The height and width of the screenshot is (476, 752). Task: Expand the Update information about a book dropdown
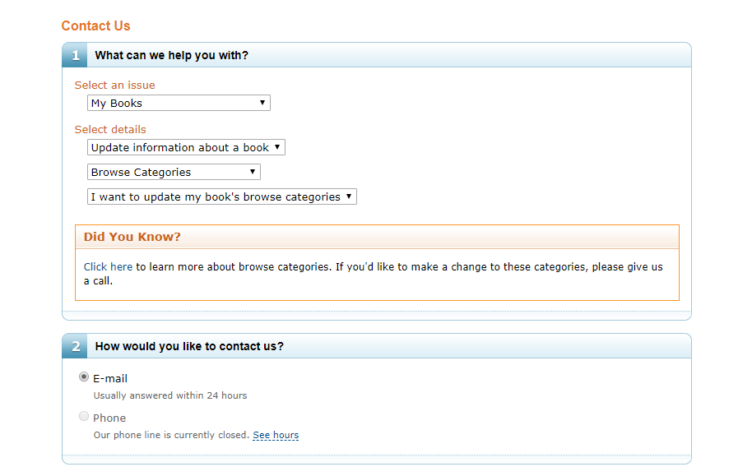coord(186,148)
